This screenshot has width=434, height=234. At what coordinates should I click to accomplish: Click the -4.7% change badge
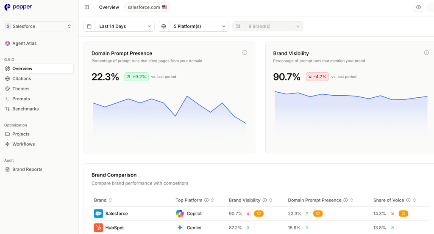317,77
